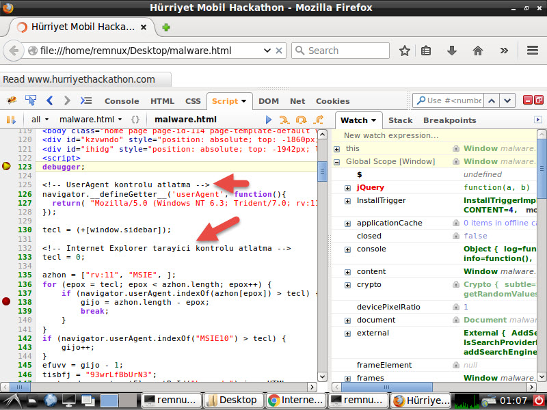This screenshot has height=410, width=547.
Task: Open the Script tab options arrow
Action: pos(244,101)
